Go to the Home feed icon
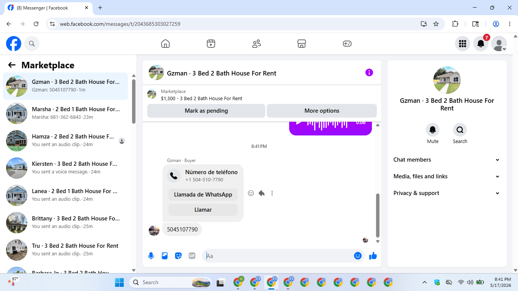The image size is (518, 291). pos(165,44)
